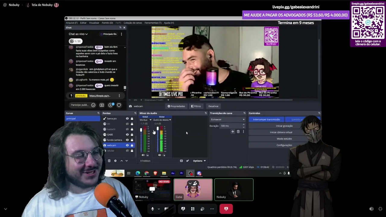Show the kadachi source
Viewport: 386px width, 217px height.
click(127, 129)
